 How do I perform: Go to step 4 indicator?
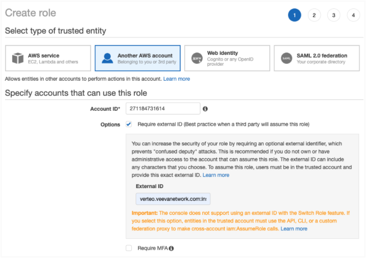pyautogui.click(x=353, y=15)
